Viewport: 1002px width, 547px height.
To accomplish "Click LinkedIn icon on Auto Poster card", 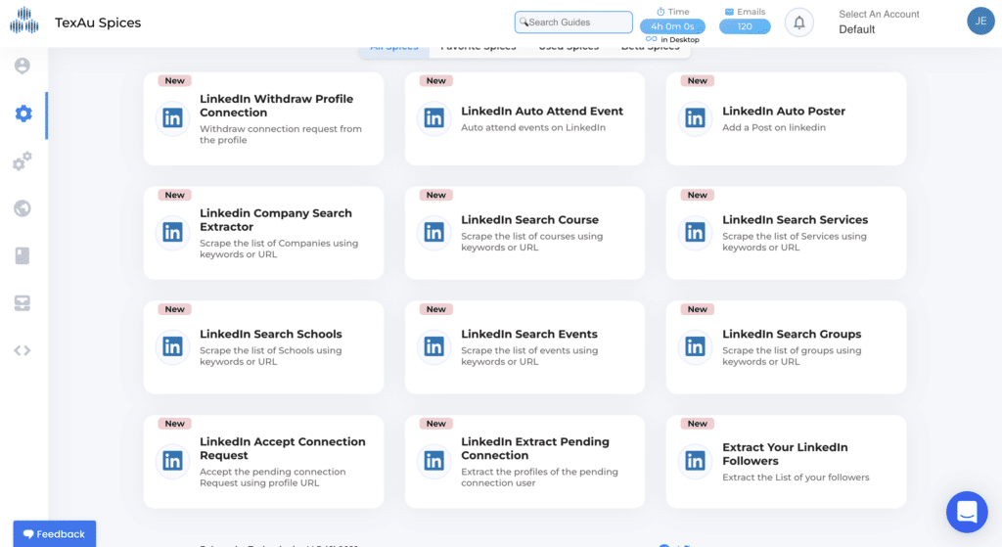I will coord(696,118).
